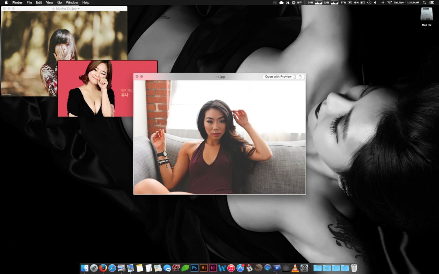The width and height of the screenshot is (439, 274).
Task: Open yellow Notes app in dock
Action: coord(140,268)
